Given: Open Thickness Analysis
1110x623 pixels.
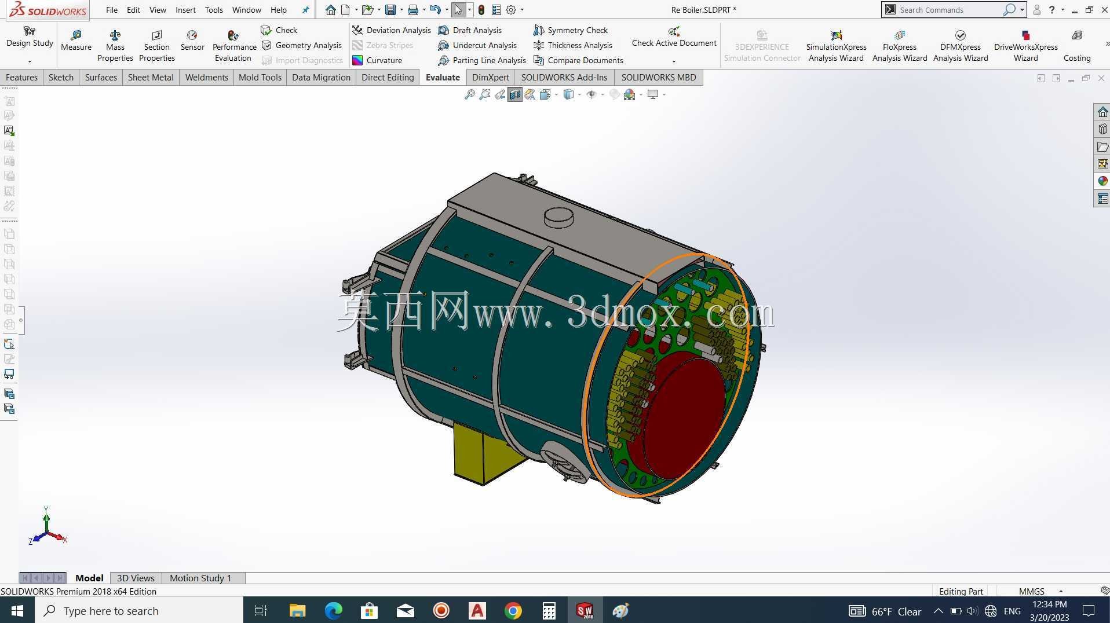Looking at the screenshot, I should pyautogui.click(x=572, y=45).
